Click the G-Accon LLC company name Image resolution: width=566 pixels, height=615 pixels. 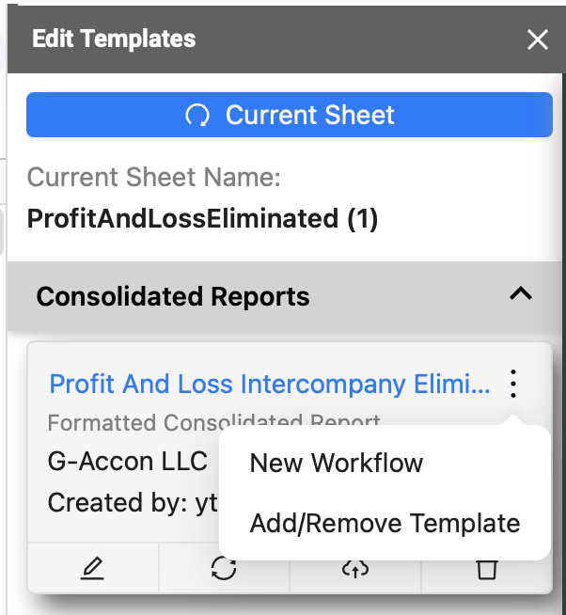tap(128, 461)
